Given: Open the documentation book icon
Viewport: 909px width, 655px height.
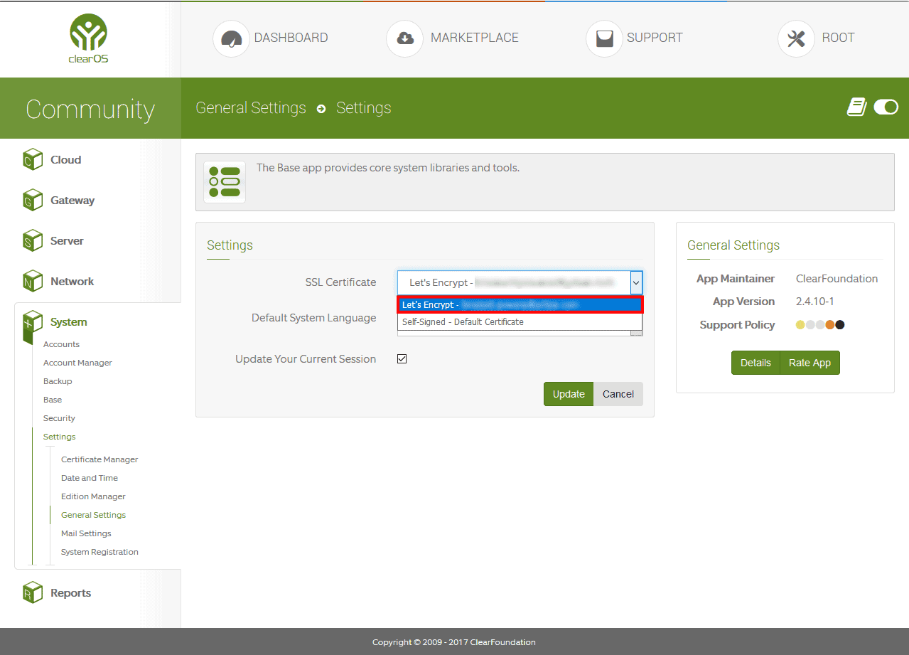Looking at the screenshot, I should pos(856,107).
